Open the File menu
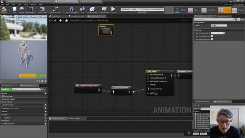 [x=3, y=5]
